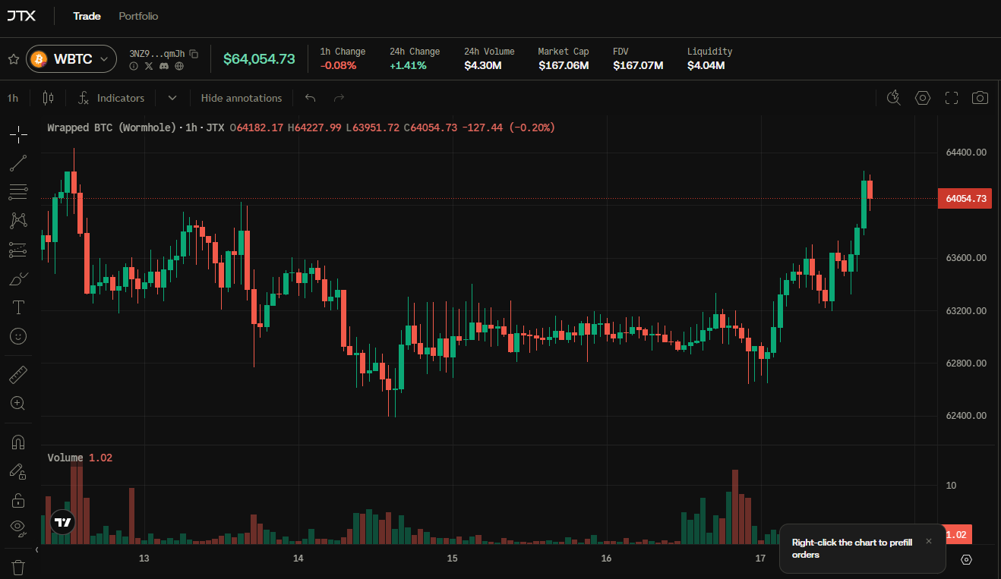Open the WBTC token selector dropdown
Screen dimensions: 1001x579
[x=71, y=58]
